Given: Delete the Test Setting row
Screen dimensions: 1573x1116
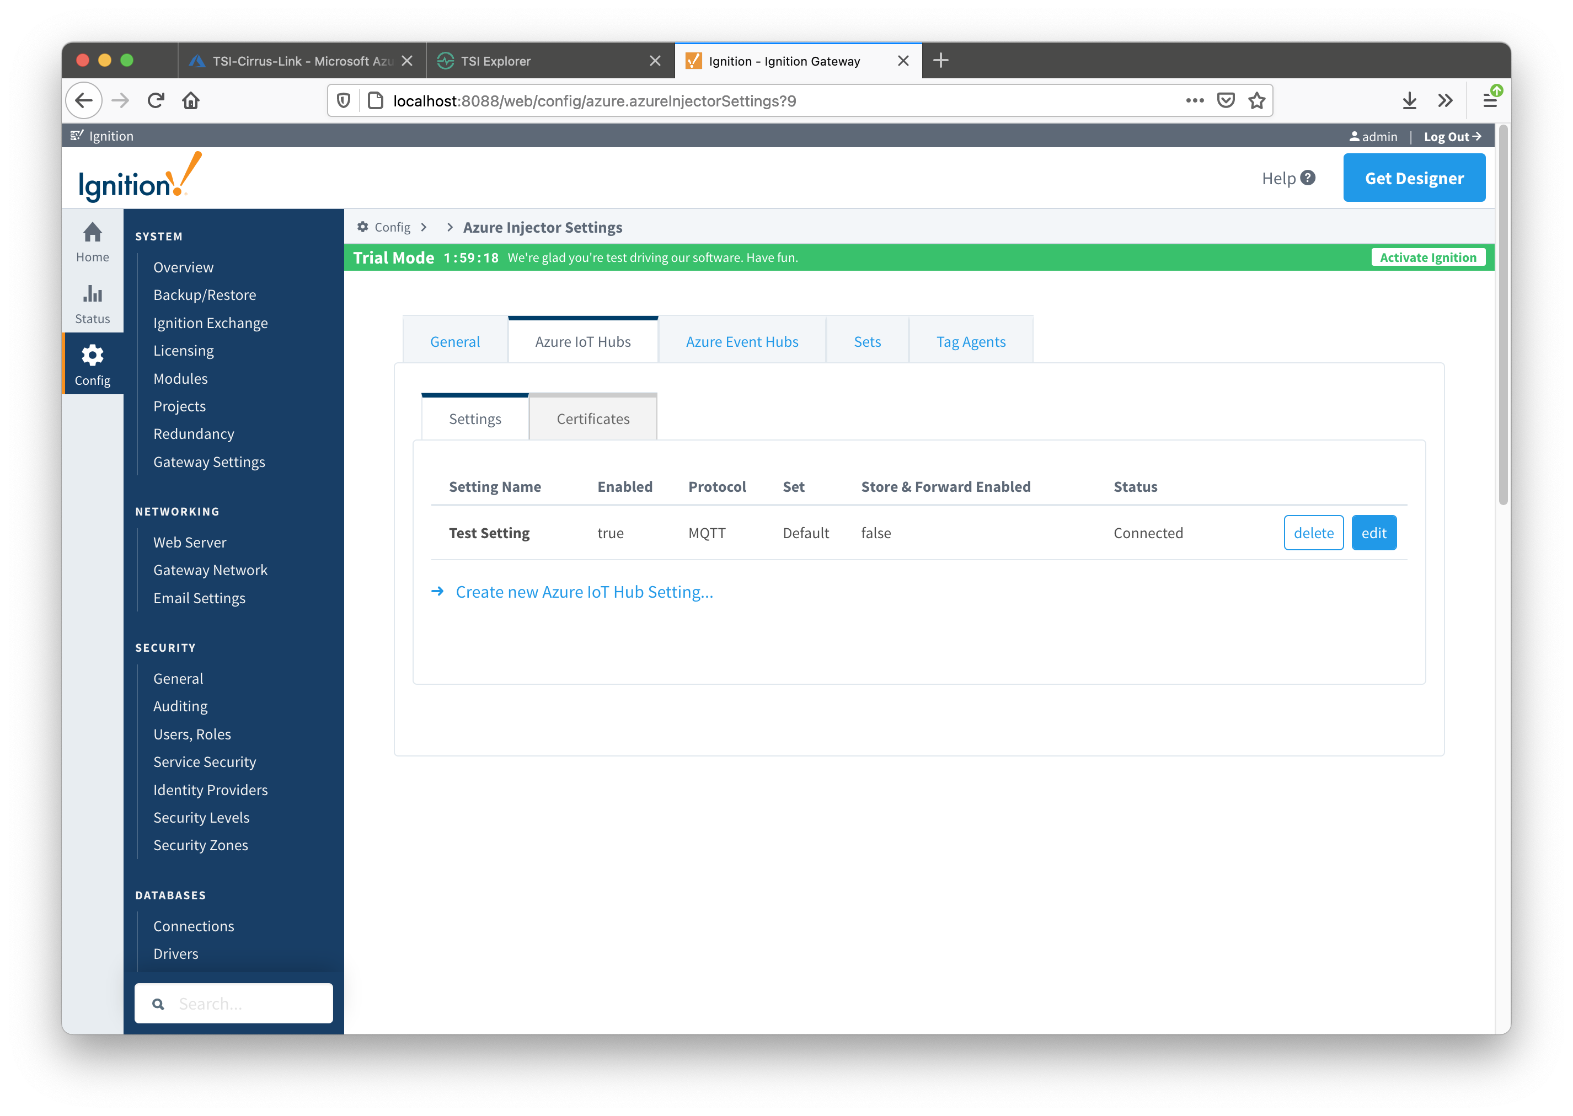Looking at the screenshot, I should (1313, 533).
